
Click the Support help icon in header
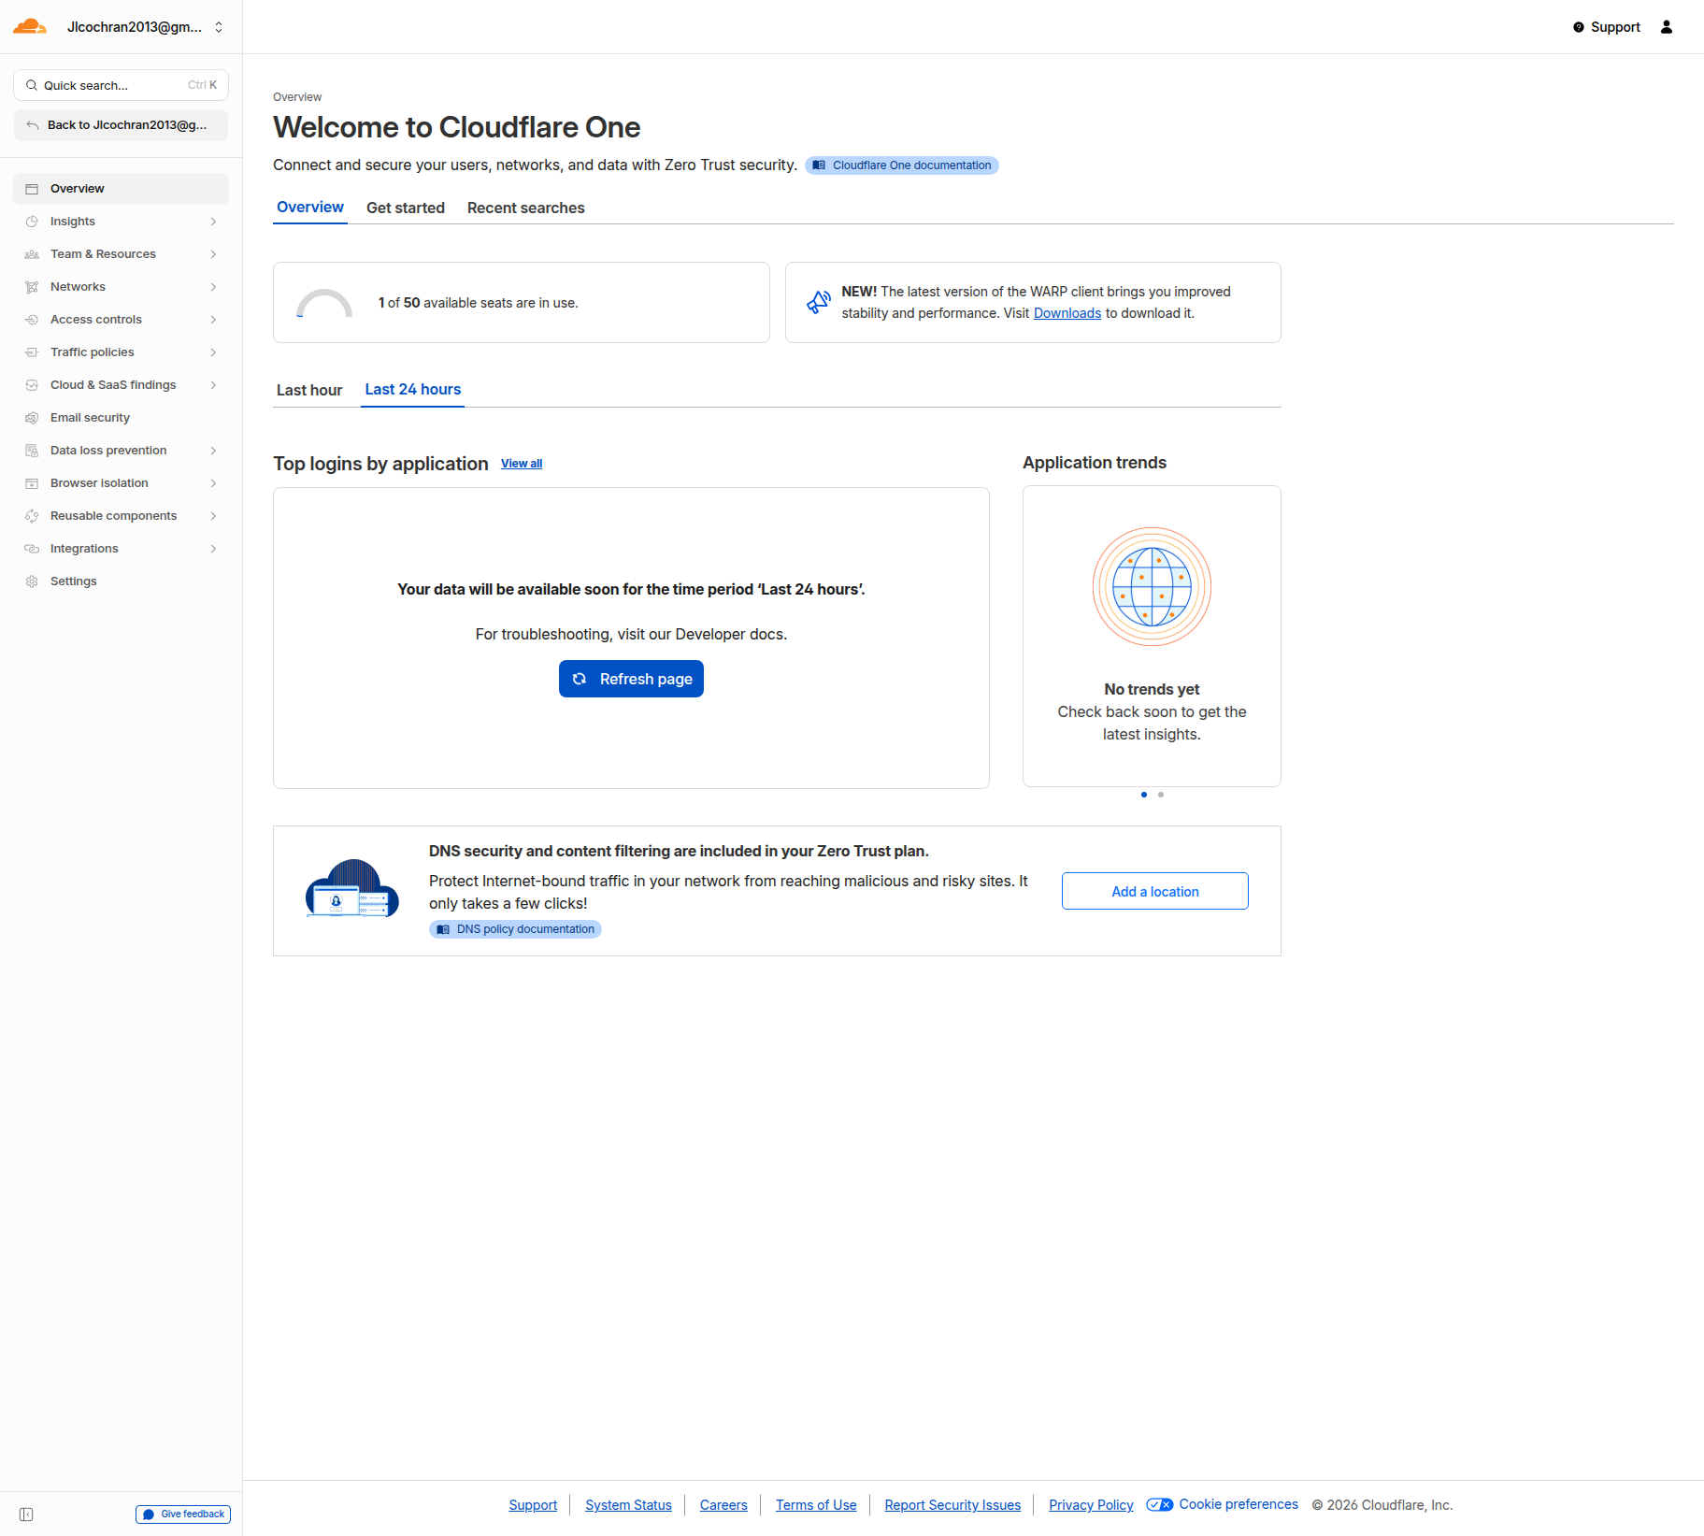click(x=1579, y=27)
